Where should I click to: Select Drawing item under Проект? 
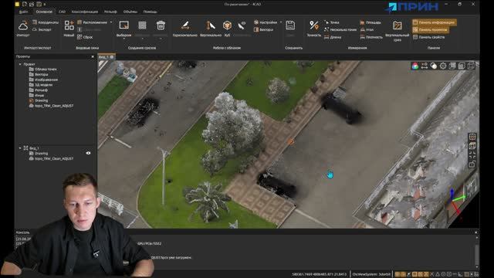[39, 100]
